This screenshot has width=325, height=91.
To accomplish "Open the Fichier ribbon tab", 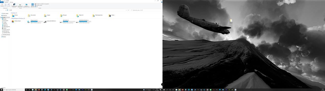I will (x=2, y=2).
